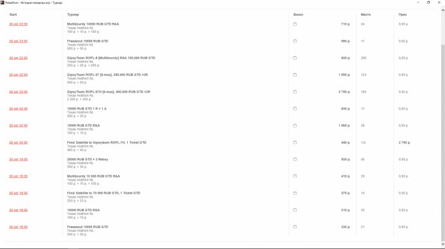Screen dimensions: 445x249
Task: Open the 23:00 Freezeout 15000 date link
Action: pyautogui.click(x=18, y=41)
